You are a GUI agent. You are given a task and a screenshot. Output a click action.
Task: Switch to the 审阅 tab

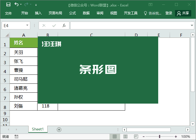point(100,13)
